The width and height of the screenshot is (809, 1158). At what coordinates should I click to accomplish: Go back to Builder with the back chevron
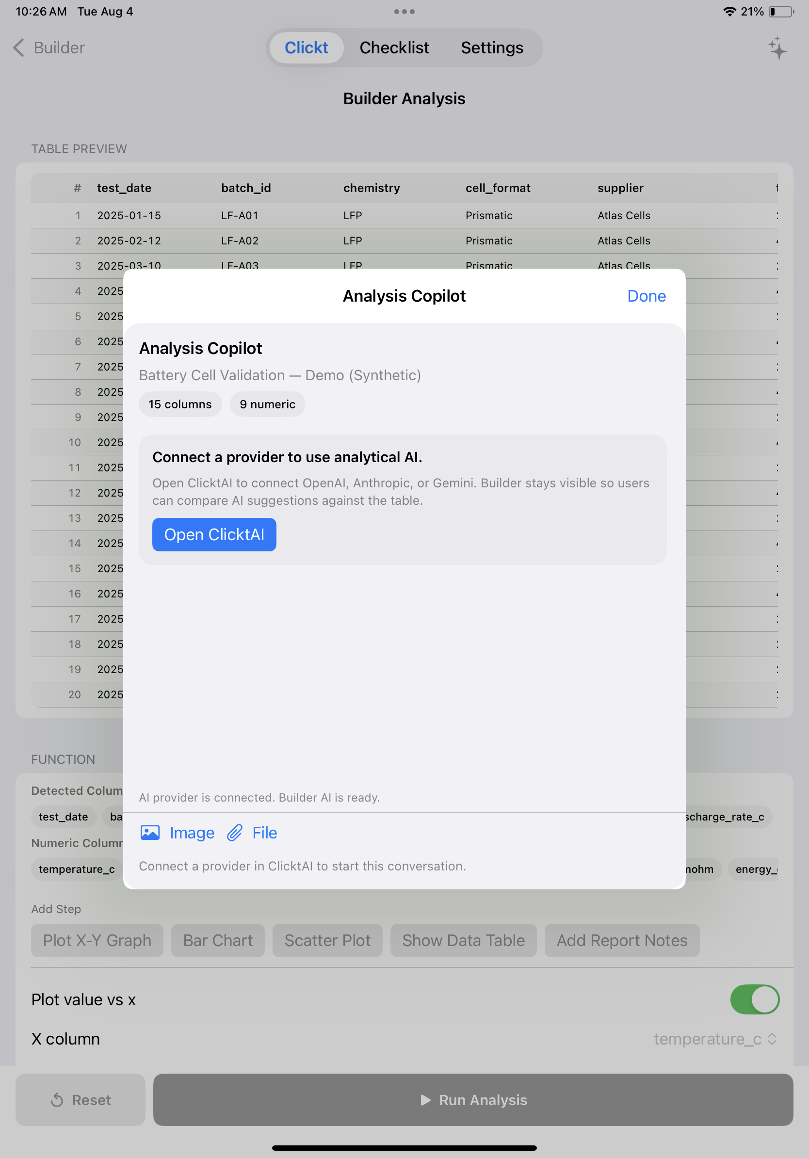pyautogui.click(x=49, y=48)
